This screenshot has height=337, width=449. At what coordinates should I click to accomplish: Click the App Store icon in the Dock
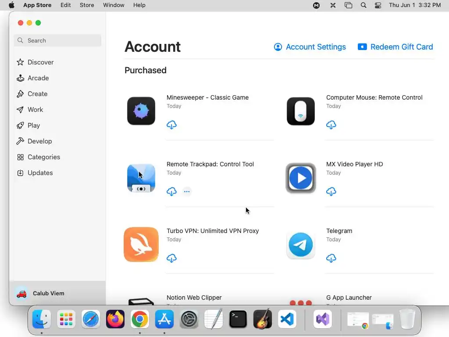pyautogui.click(x=164, y=319)
